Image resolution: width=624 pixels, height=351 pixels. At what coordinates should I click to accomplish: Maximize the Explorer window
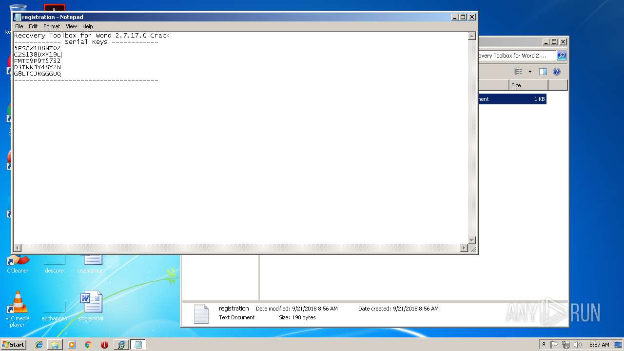(x=554, y=41)
